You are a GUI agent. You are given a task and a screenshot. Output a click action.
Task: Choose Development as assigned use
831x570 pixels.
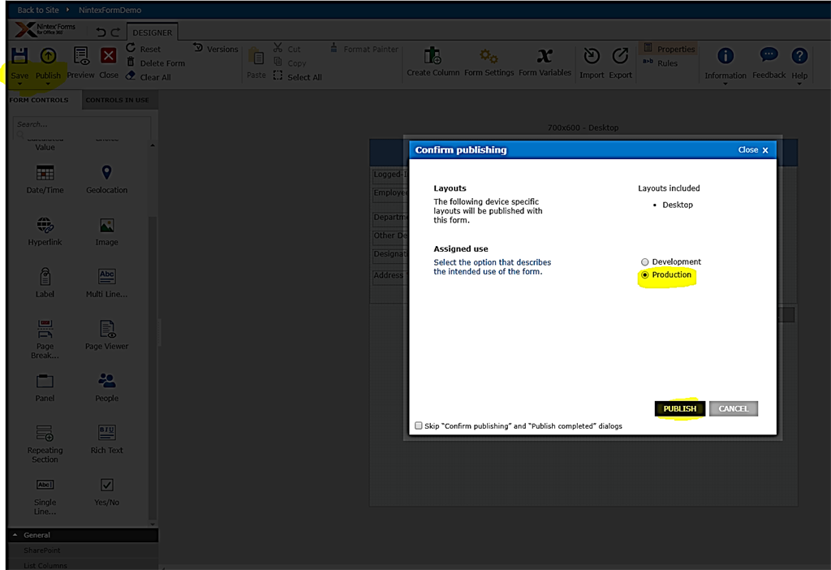pyautogui.click(x=644, y=261)
